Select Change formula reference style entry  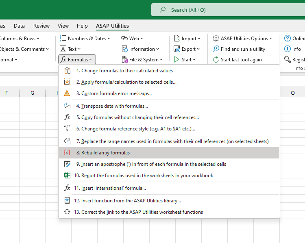click(x=169, y=128)
